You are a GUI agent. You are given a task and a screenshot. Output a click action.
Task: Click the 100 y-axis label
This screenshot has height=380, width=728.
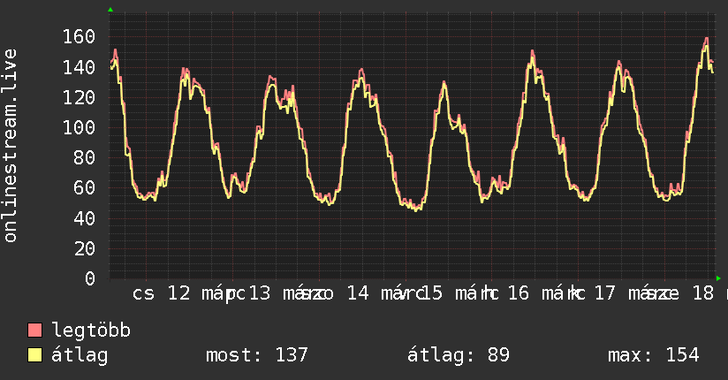click(79, 128)
